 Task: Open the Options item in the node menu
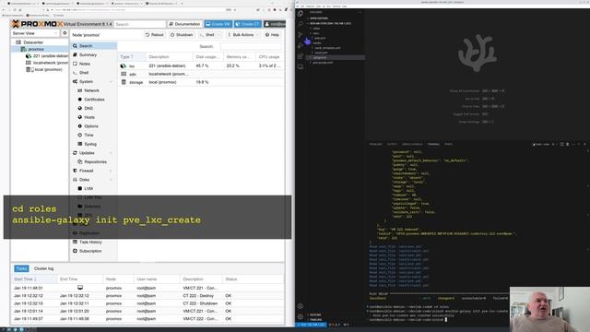tap(91, 126)
